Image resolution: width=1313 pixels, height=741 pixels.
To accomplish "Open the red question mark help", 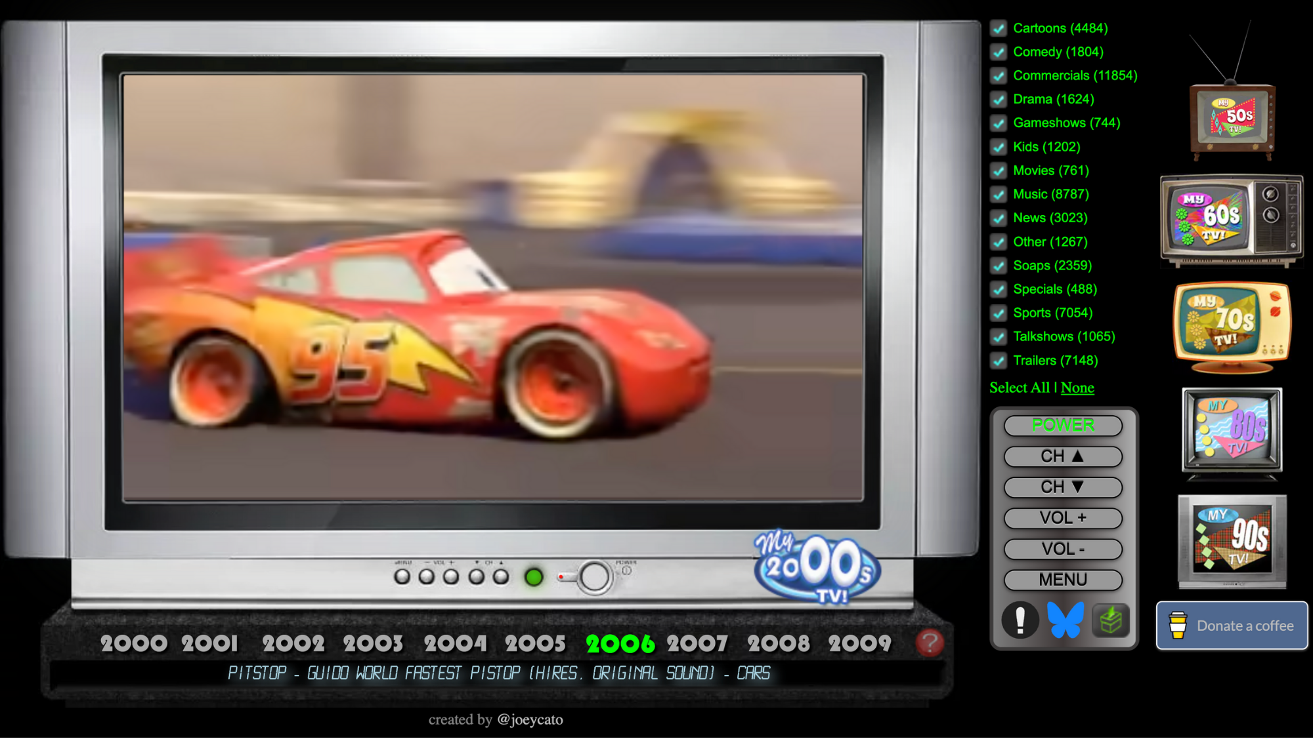I will click(x=929, y=643).
